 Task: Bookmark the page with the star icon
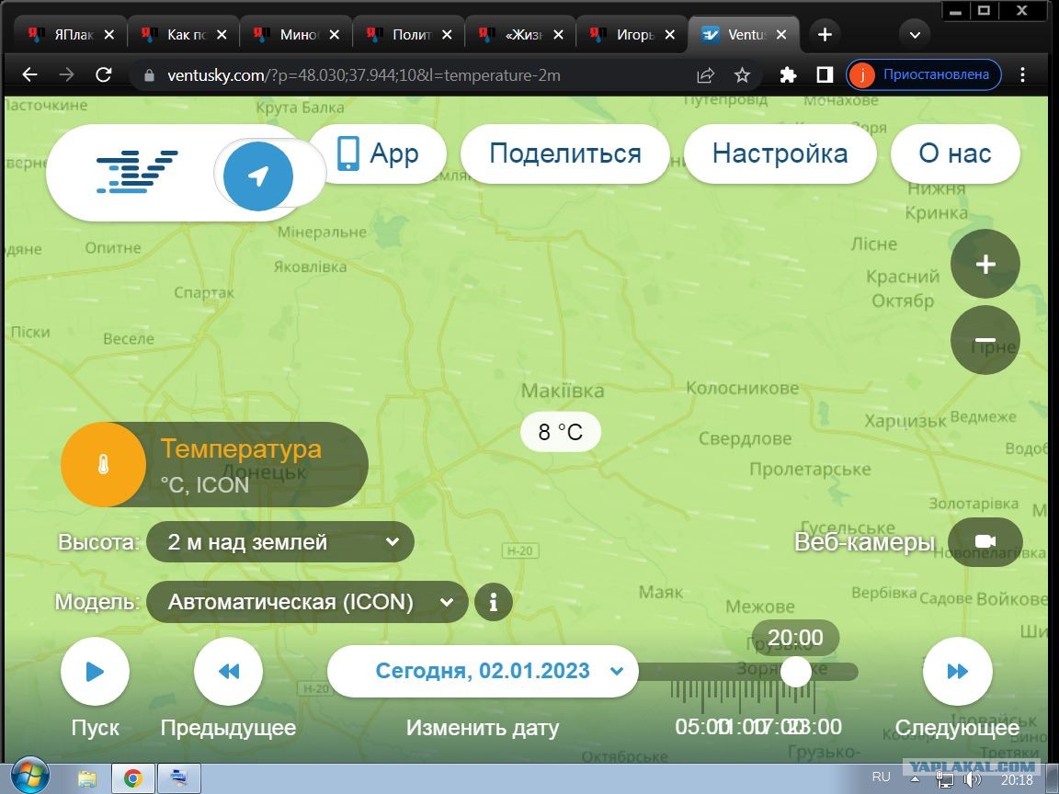(x=742, y=75)
